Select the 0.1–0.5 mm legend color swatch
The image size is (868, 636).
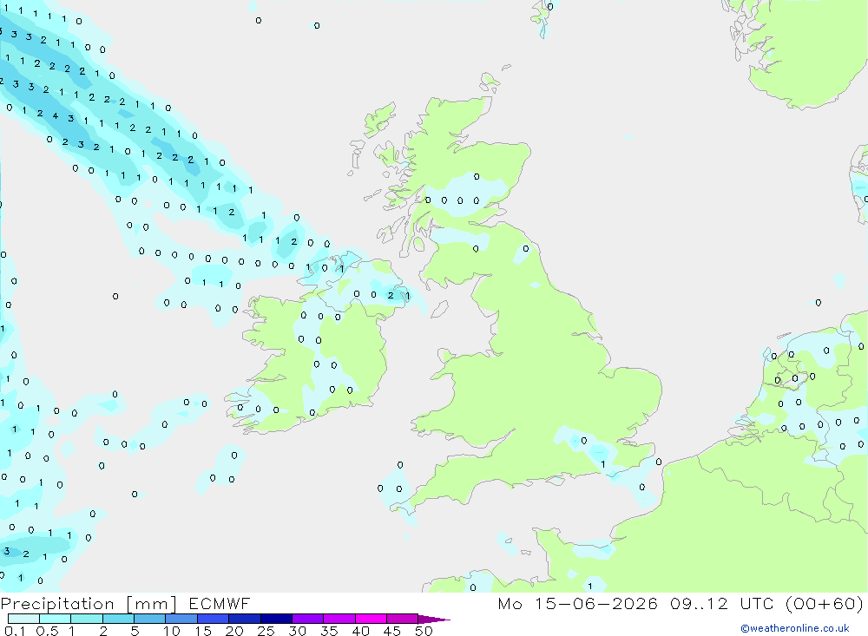pyautogui.click(x=23, y=619)
